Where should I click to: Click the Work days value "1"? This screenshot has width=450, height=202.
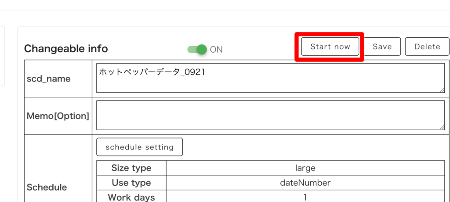point(305,197)
